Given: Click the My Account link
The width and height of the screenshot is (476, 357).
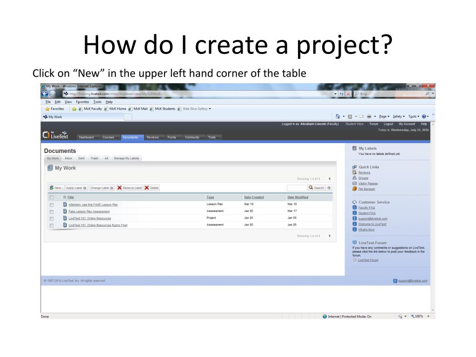Looking at the screenshot, I should (x=407, y=124).
